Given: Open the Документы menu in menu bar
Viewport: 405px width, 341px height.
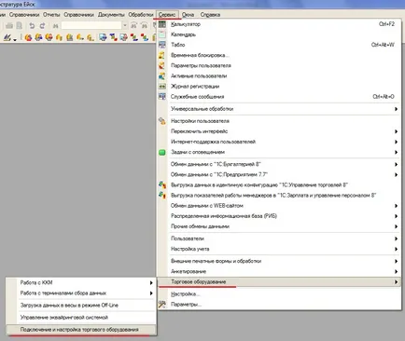Looking at the screenshot, I should point(111,15).
